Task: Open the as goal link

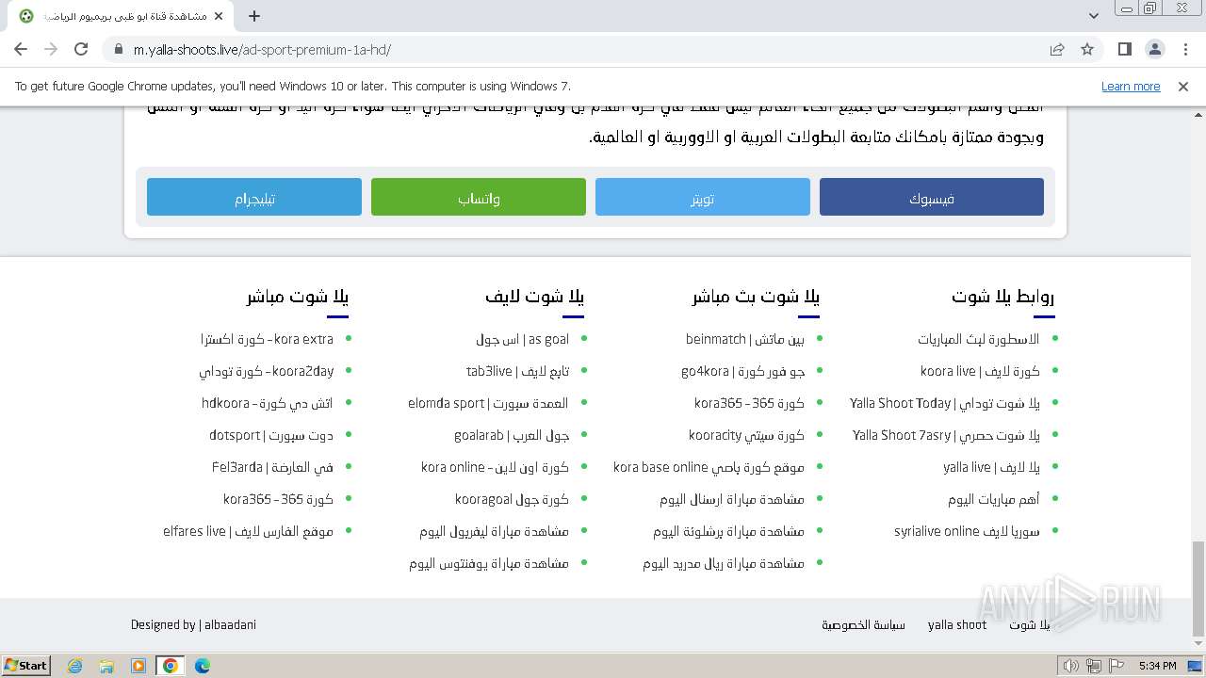Action: 522,339
